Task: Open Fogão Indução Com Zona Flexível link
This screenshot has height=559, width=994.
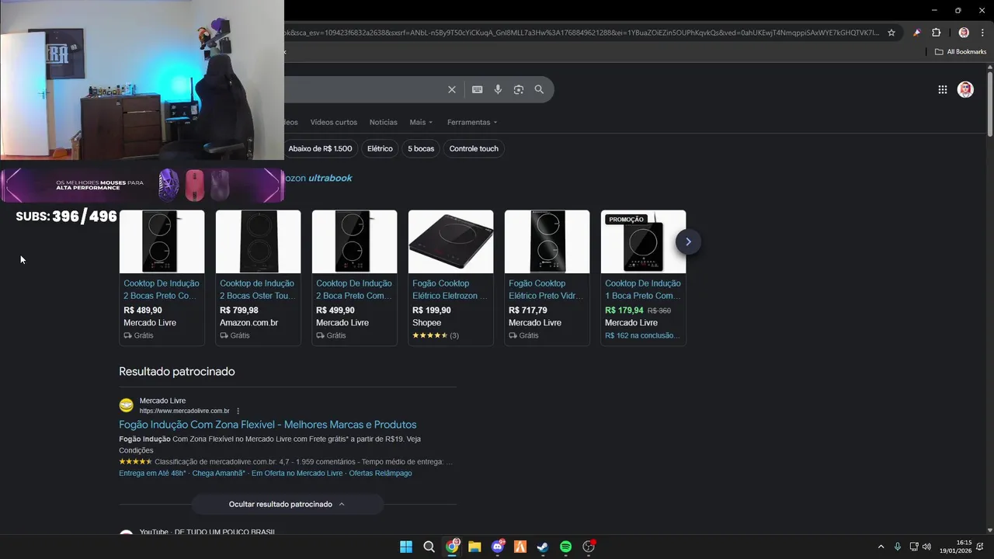Action: pos(268,425)
